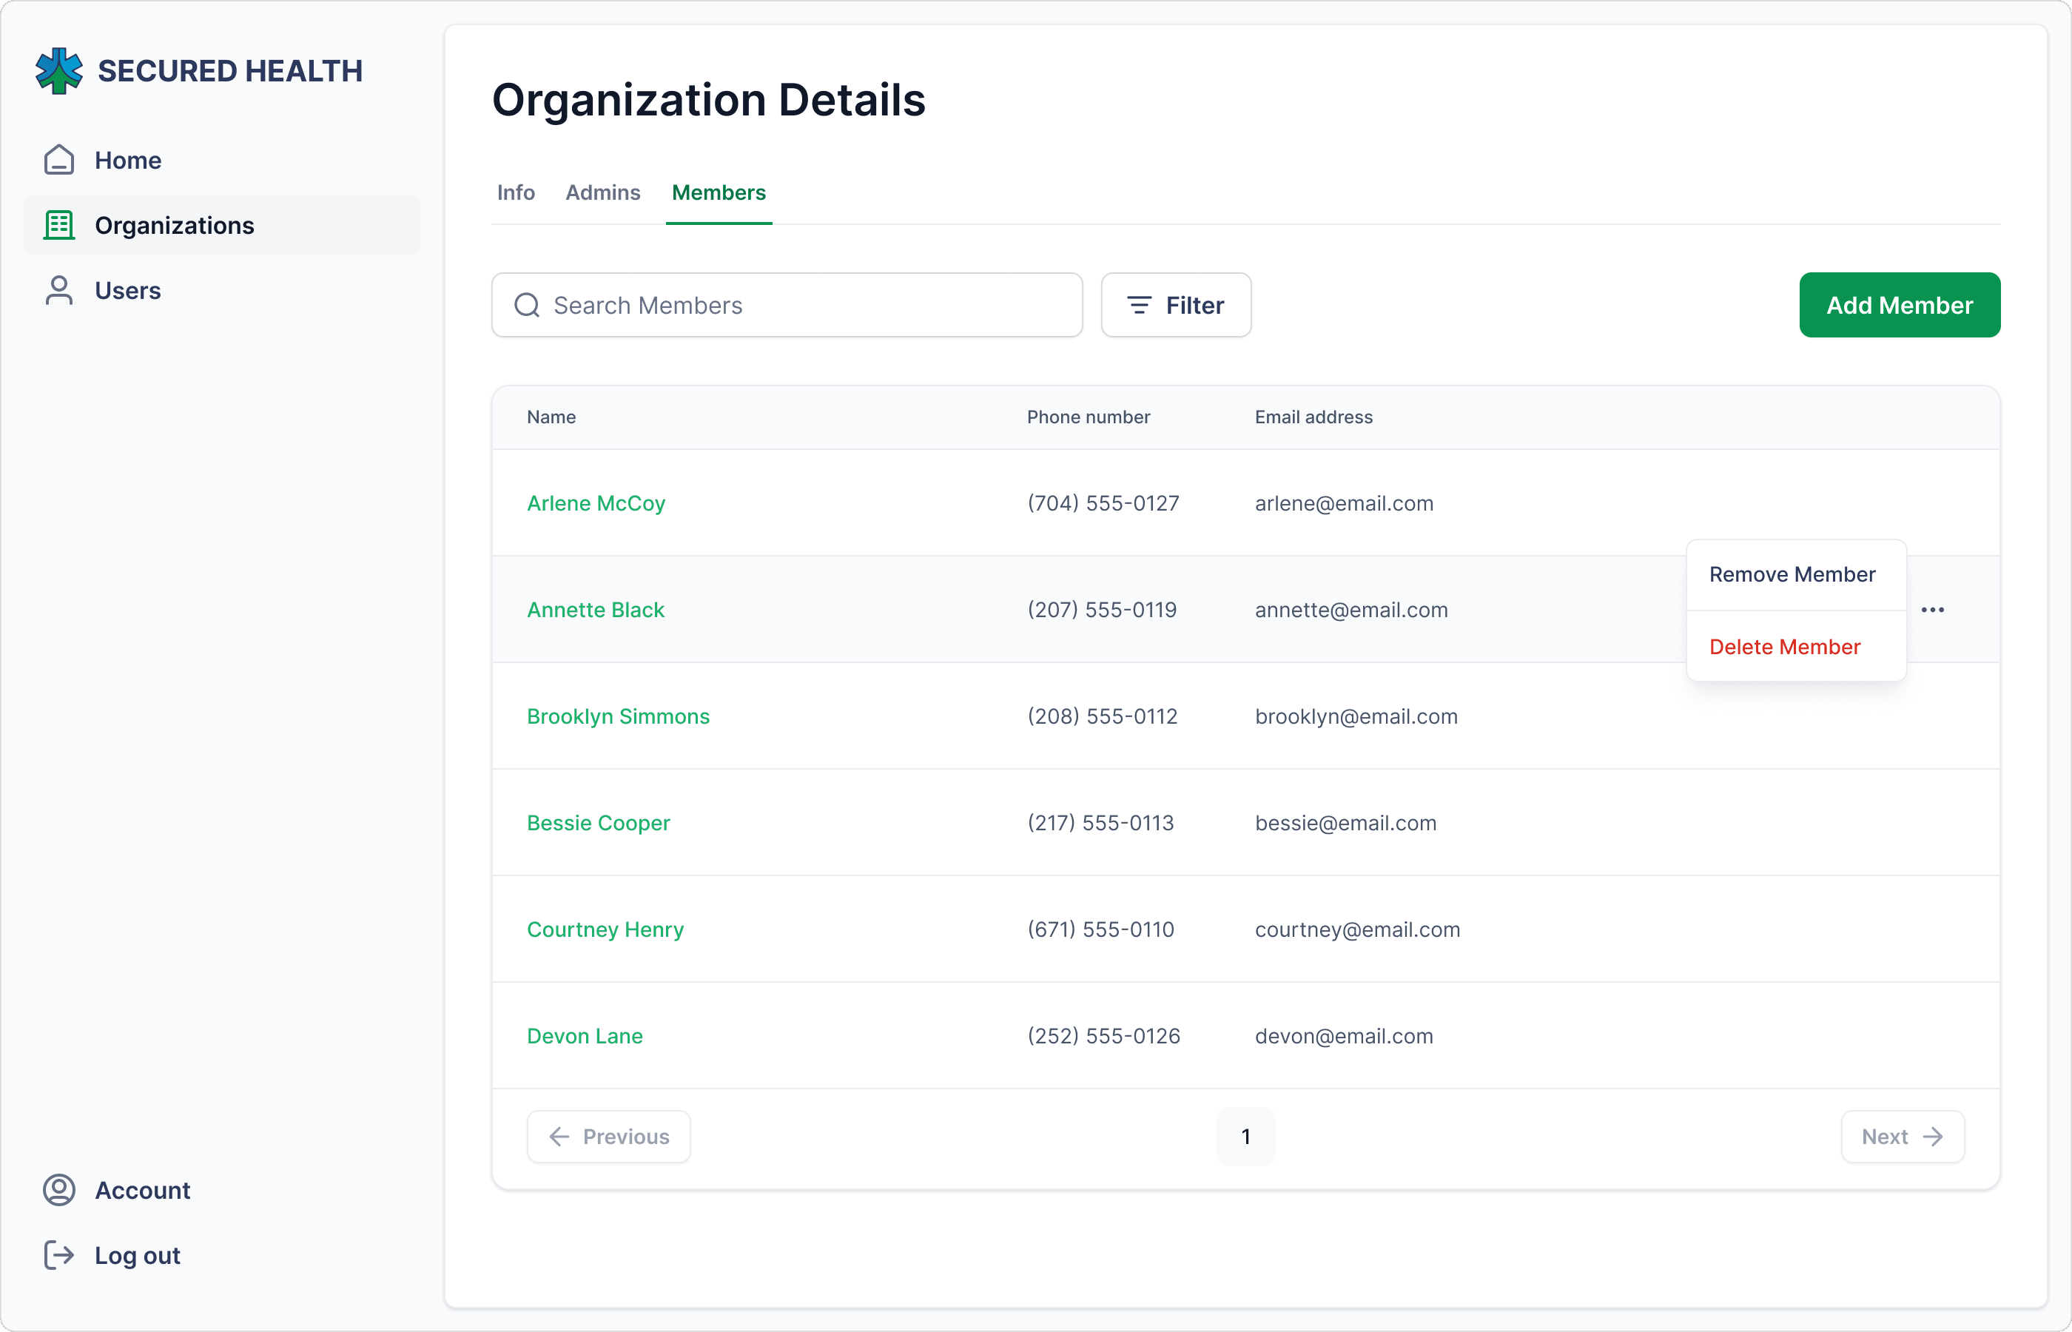Select page number 1 in pagination
This screenshot has height=1332, width=2072.
1245,1137
